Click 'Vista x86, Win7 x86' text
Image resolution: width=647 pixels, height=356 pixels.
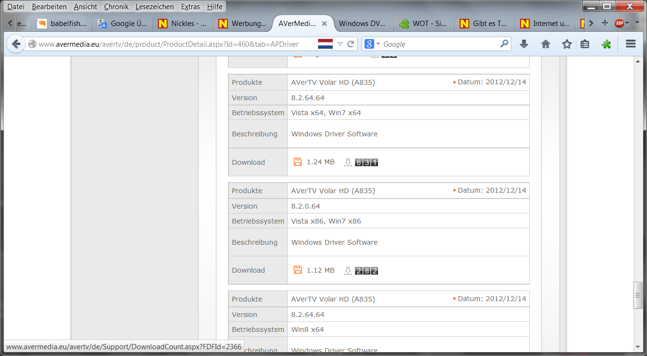tap(326, 221)
